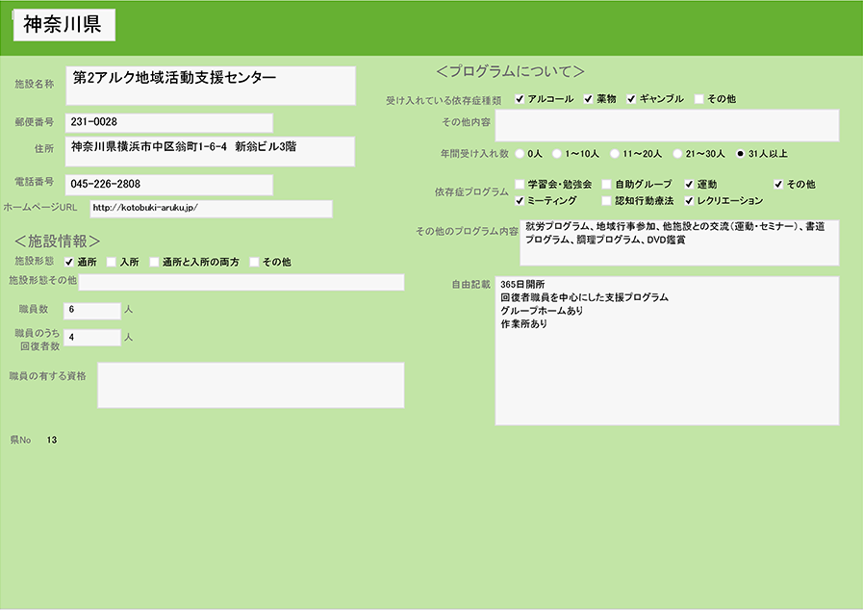The width and height of the screenshot is (863, 610).
Task: Check その他 under dependency types
Action: 698,99
